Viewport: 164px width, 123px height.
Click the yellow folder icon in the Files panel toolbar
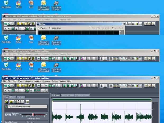(11, 102)
